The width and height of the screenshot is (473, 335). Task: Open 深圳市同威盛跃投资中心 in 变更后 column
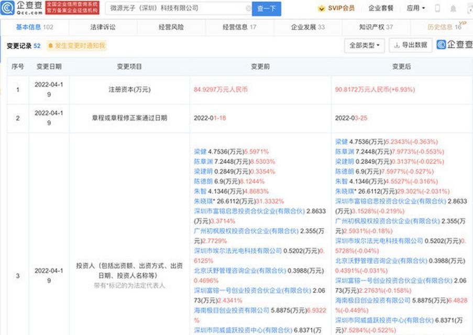(x=384, y=320)
